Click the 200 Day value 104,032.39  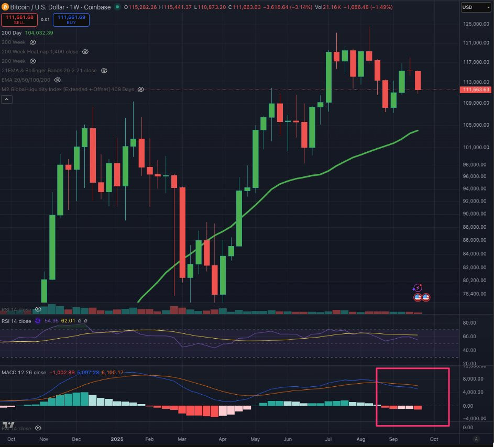click(39, 33)
